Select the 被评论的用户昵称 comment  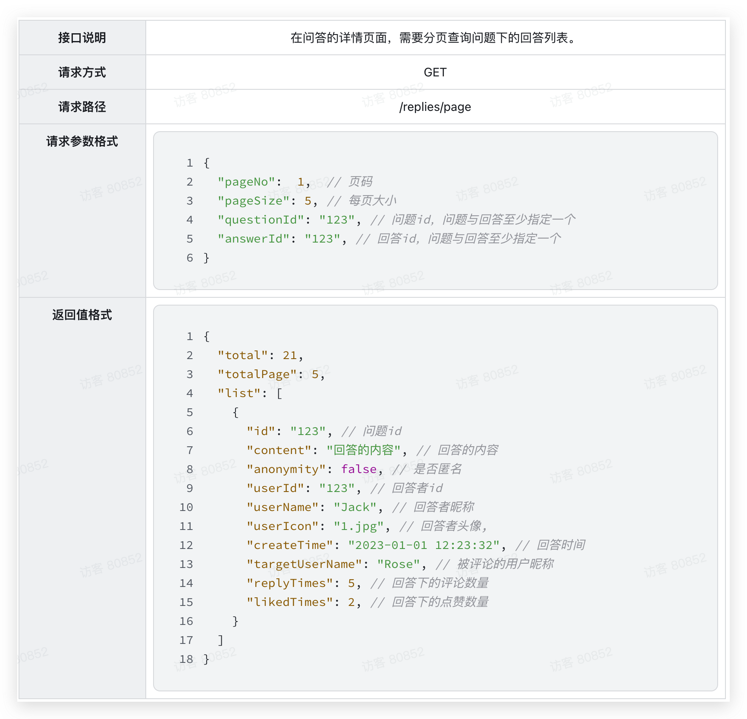(495, 564)
